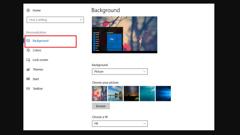Open the Choose a fit dropdown showing Fill
This screenshot has width=240, height=135.
[119, 124]
